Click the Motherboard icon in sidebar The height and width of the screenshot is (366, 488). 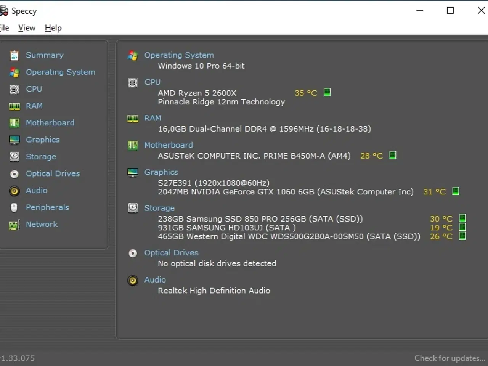[x=14, y=123]
